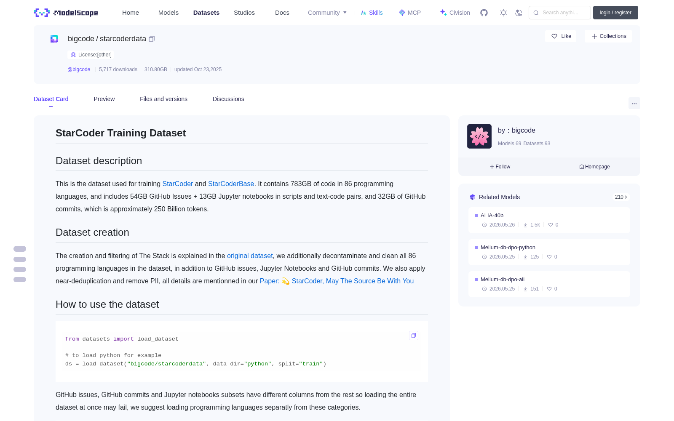The image size is (674, 421).
Task: Open bigcode Homepage
Action: pos(594,167)
